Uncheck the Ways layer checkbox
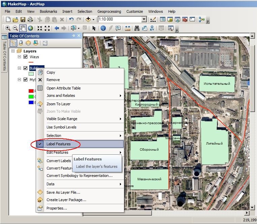Viewport: 257px width, 224px height. click(x=25, y=57)
